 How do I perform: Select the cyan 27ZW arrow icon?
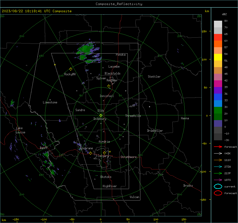point(218,167)
